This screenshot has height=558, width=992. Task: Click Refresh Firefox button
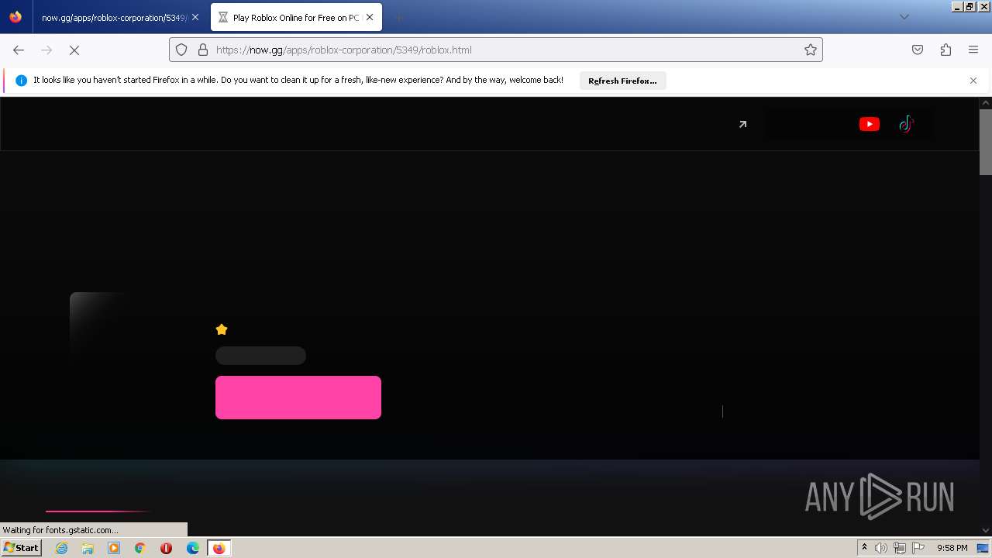click(622, 81)
